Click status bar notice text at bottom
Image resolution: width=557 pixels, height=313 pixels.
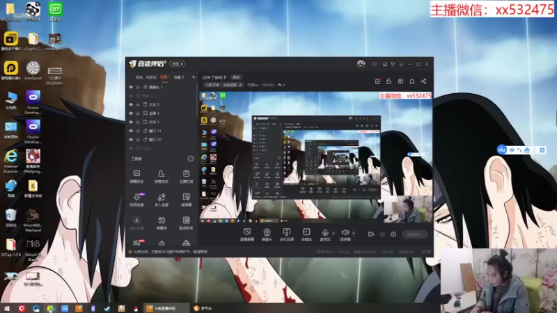click(171, 252)
